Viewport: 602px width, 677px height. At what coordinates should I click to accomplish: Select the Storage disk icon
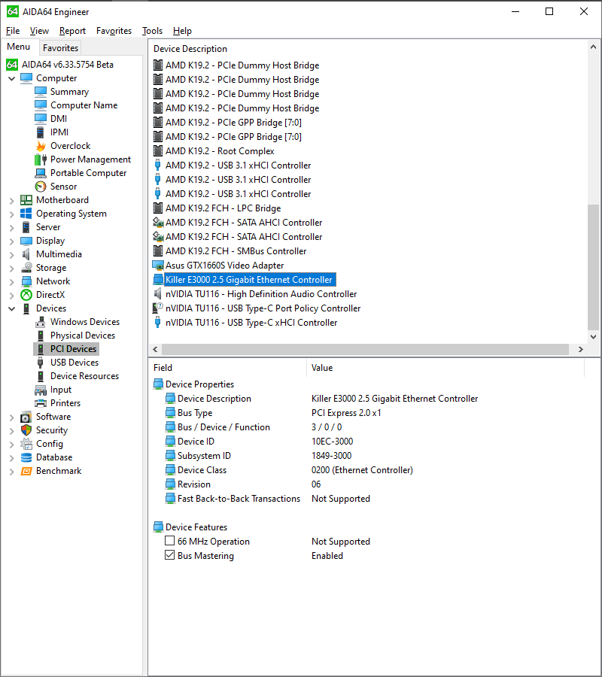tap(26, 268)
